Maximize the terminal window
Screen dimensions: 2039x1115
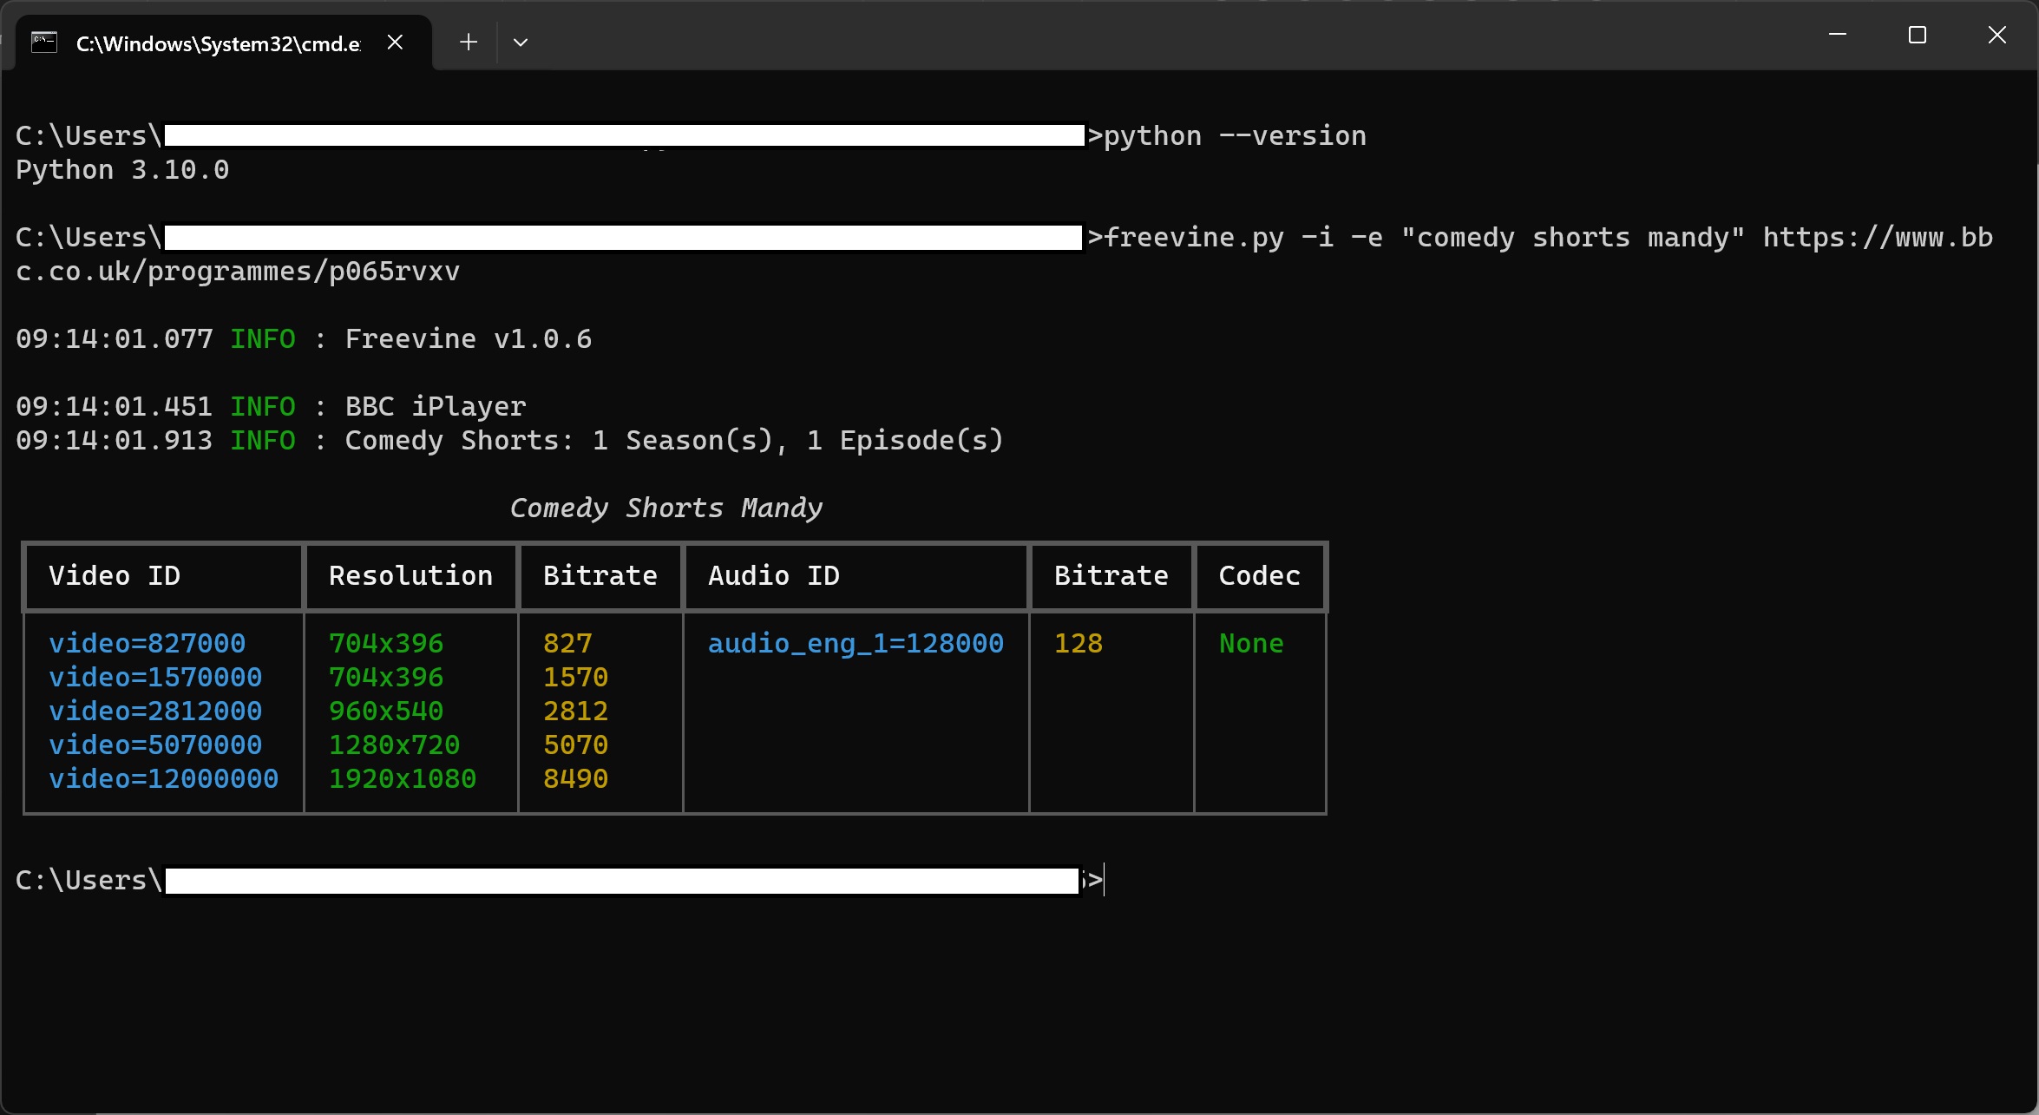(1917, 35)
